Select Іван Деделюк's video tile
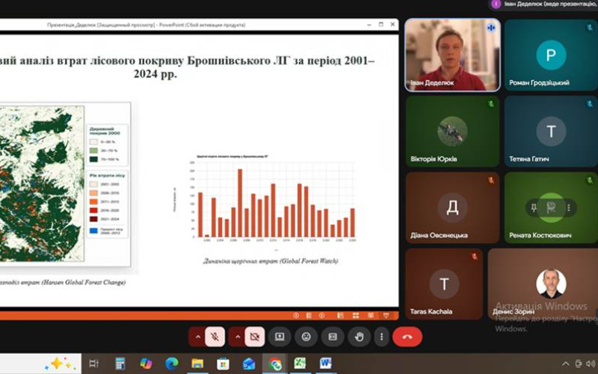 click(x=452, y=55)
